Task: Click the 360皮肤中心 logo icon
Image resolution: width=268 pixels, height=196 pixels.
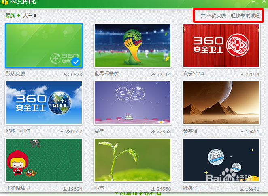Action: (x=4, y=2)
